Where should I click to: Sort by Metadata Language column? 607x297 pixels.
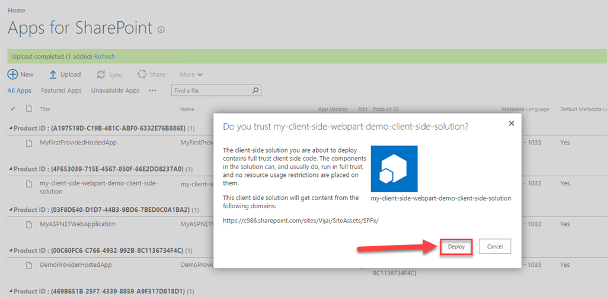click(525, 109)
